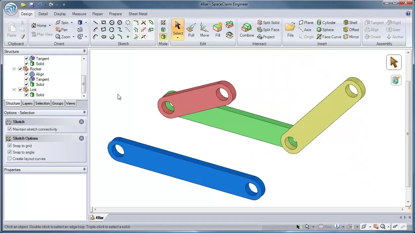The width and height of the screenshot is (415, 233).
Task: Switch to the Measure ribbon tab
Action: 79,14
